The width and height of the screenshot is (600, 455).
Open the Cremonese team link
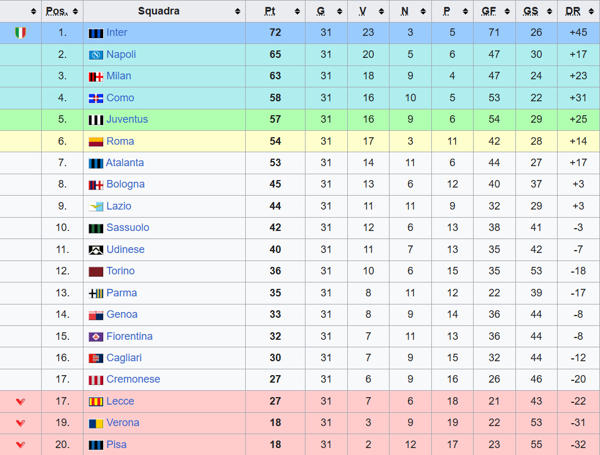[133, 380]
